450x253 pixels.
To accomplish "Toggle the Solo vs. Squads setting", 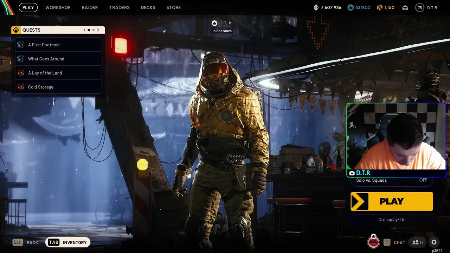I will click(x=392, y=180).
